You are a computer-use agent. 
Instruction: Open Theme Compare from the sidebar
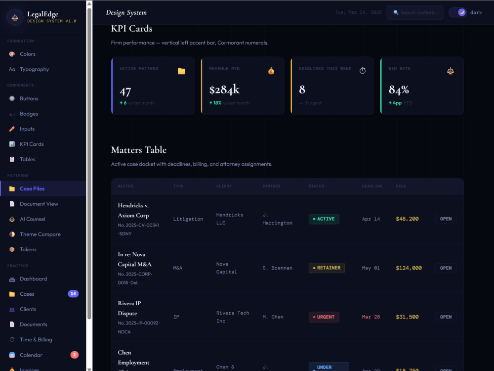coord(43,234)
